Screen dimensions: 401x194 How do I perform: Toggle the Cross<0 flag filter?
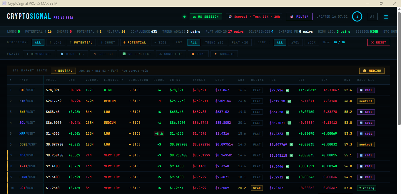click(224, 54)
